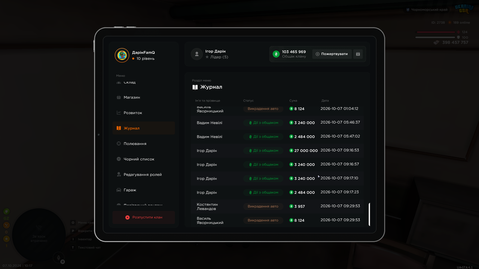The height and width of the screenshot is (269, 479).
Task: Click the timestamp 2026-10-07 05:47:02
Action: 341,136
